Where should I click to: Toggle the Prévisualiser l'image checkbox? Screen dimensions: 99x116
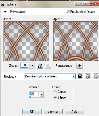(x=68, y=12)
